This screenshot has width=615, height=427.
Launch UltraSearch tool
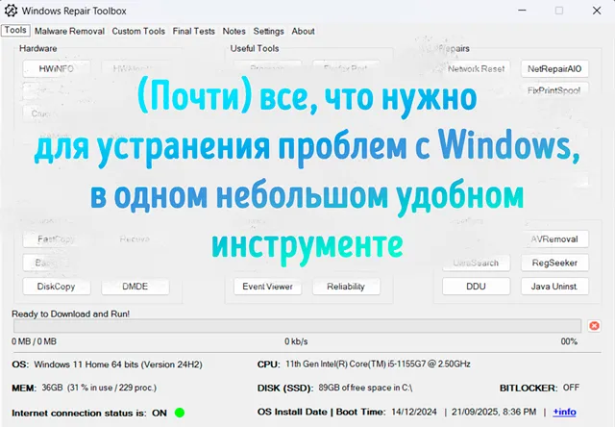(x=477, y=263)
